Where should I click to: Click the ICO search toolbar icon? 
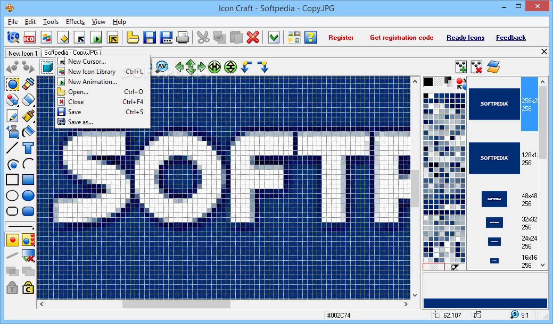pyautogui.click(x=13, y=37)
